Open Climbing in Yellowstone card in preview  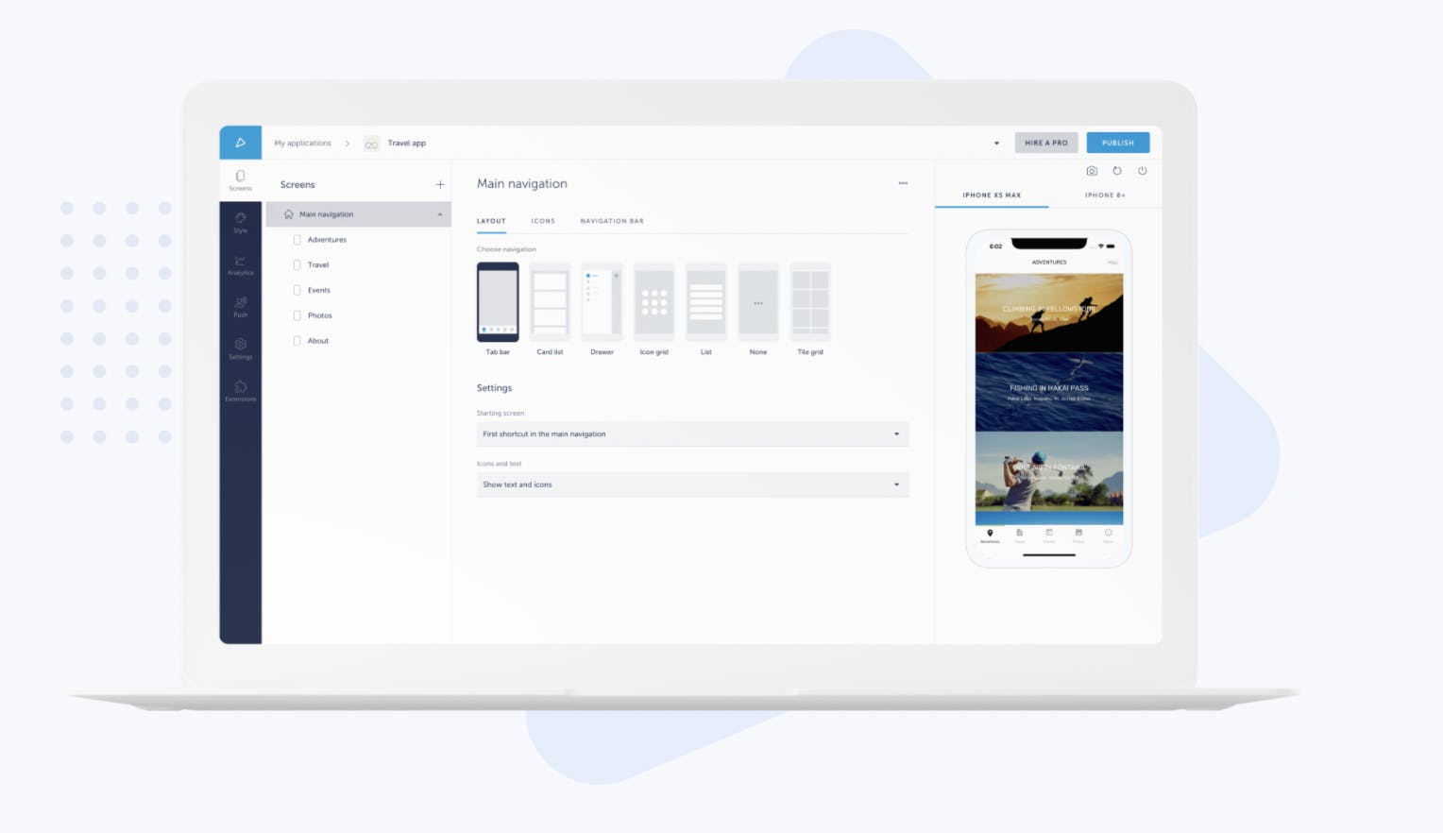[x=1049, y=313]
